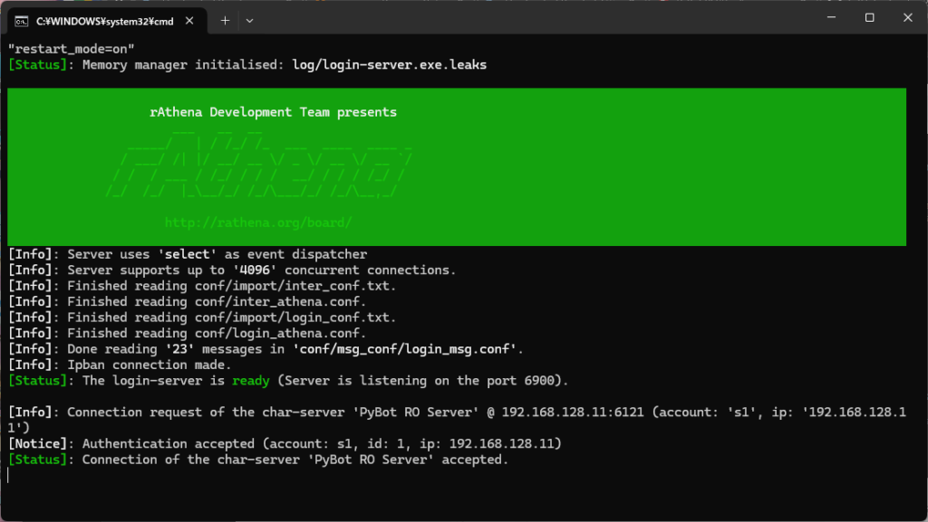Open a new terminal tab with plus
Image resolution: width=928 pixels, height=522 pixels.
(225, 19)
